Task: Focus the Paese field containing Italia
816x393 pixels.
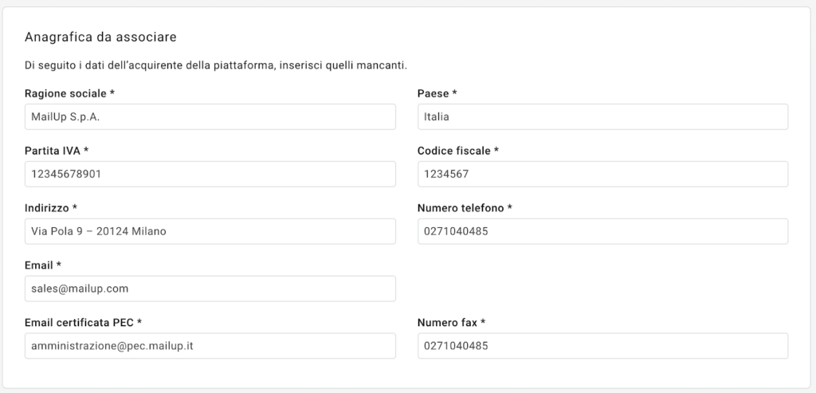Action: [602, 116]
